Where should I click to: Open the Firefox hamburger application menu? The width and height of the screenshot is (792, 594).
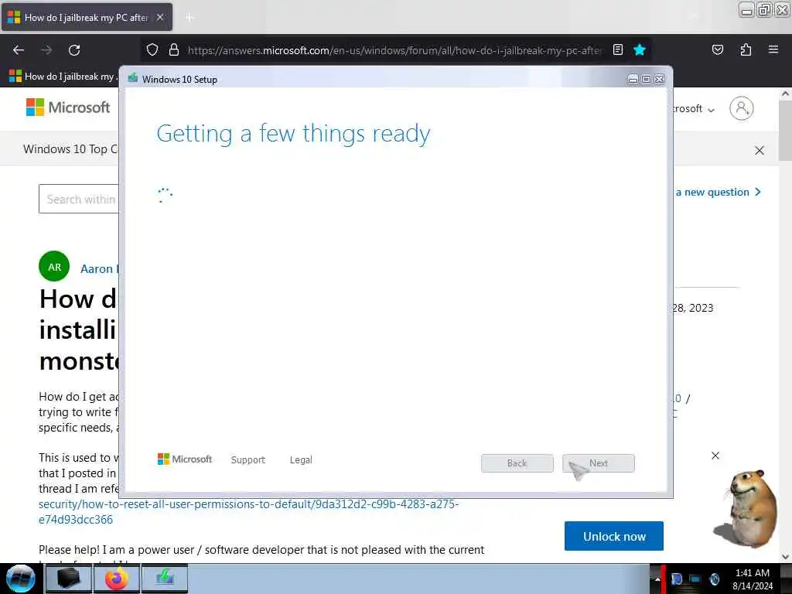click(x=773, y=49)
